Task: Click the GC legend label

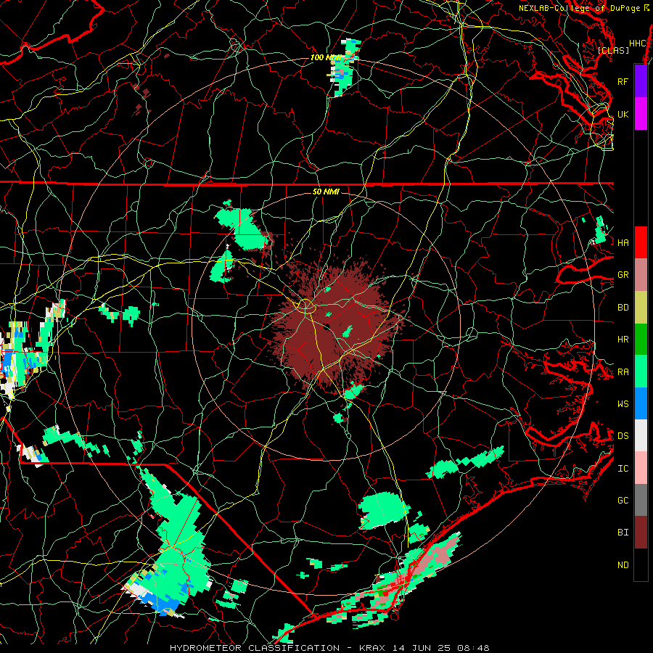Action: pyautogui.click(x=623, y=501)
